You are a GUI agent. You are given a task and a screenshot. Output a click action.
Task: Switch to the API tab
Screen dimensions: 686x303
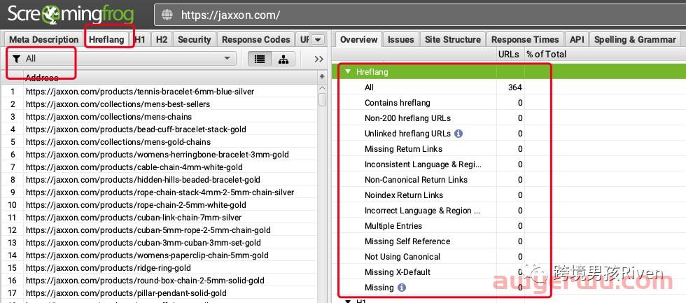coord(577,39)
